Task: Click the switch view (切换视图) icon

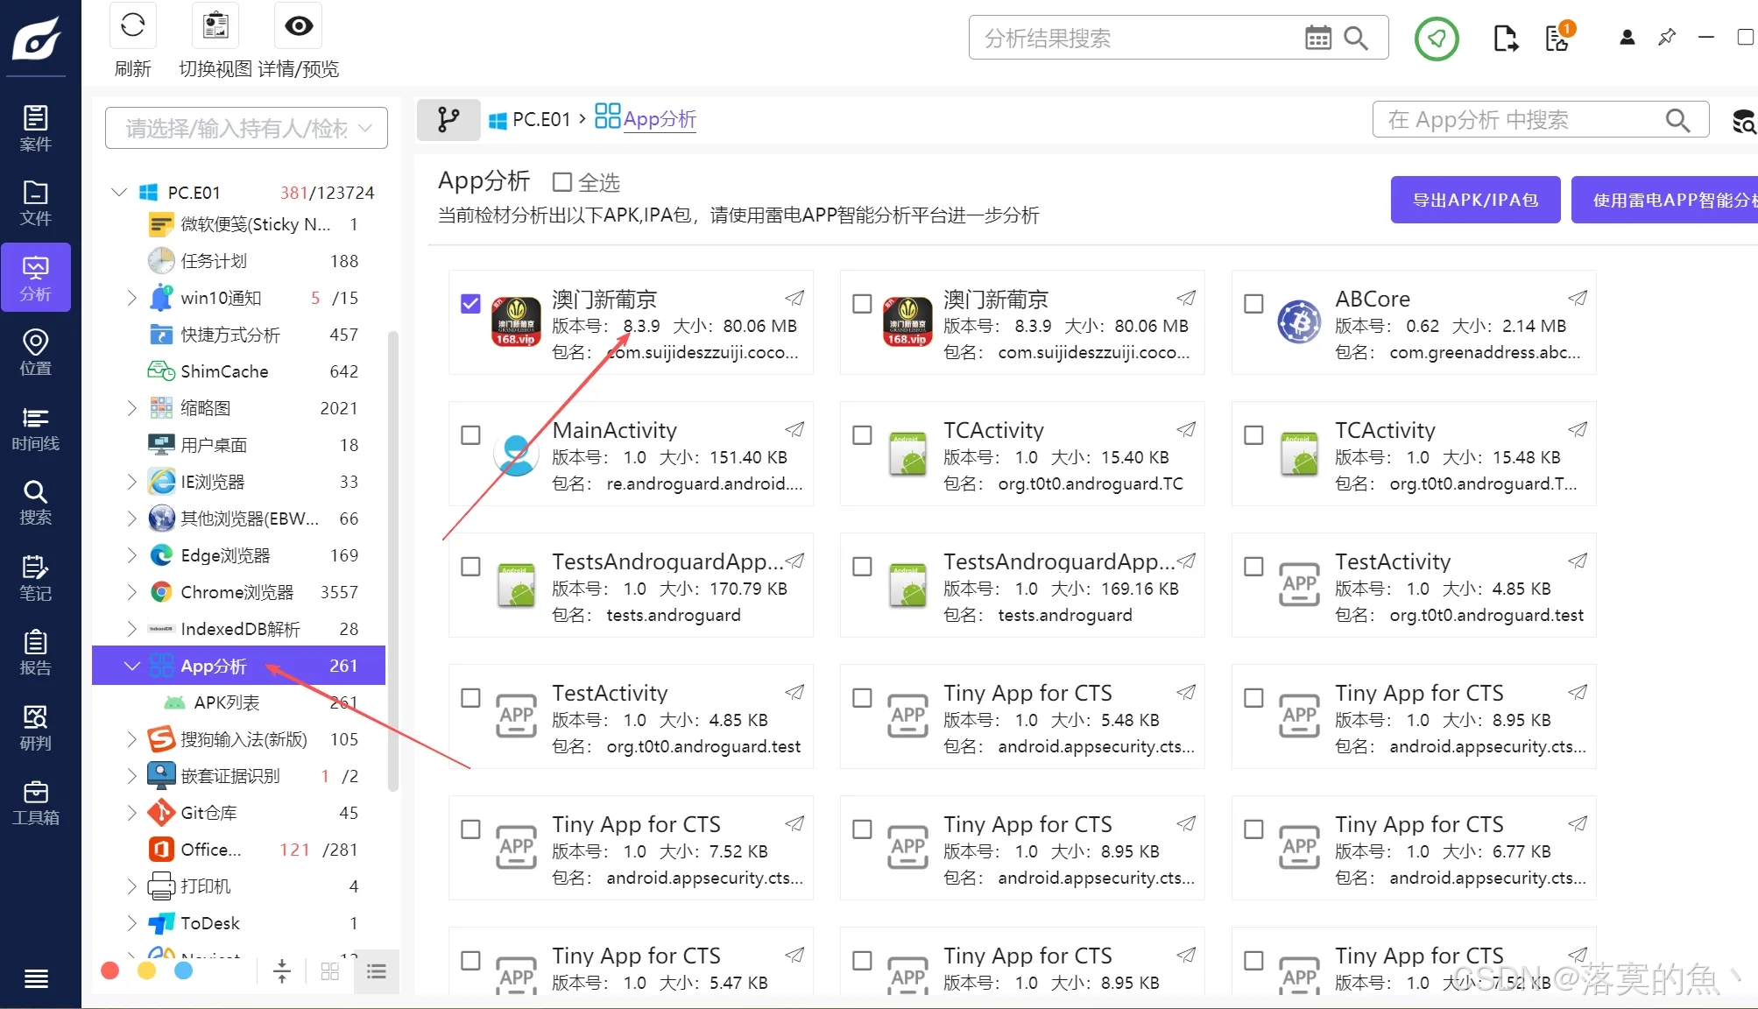Action: (x=215, y=25)
